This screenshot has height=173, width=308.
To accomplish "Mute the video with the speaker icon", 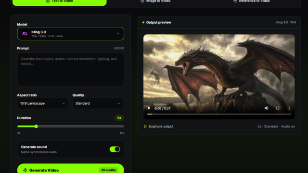I will tap(266, 108).
